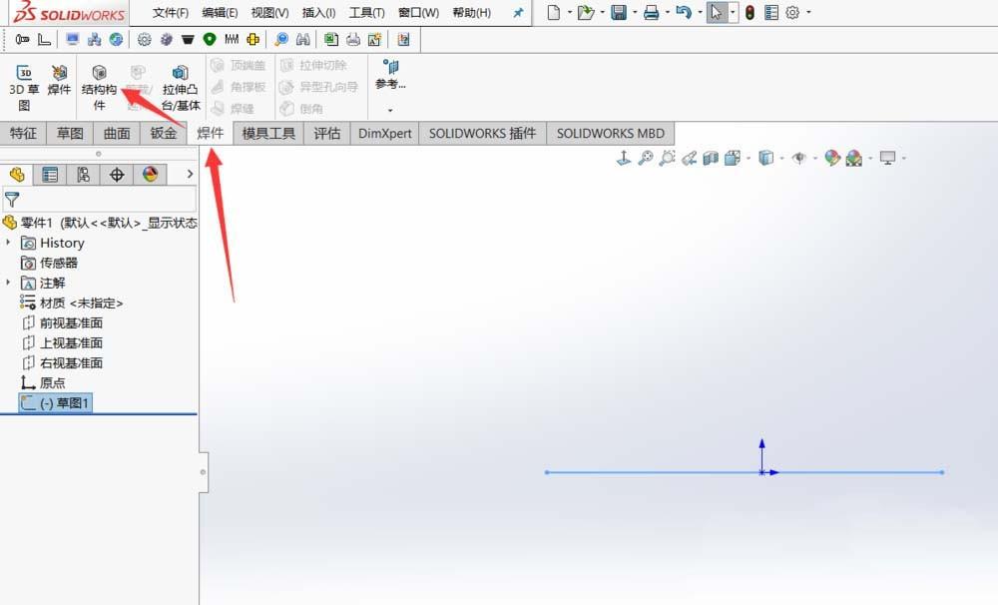Image resolution: width=998 pixels, height=605 pixels.
Task: Open the 拉伸凸台/基体 extrude tool
Action: coord(179,85)
